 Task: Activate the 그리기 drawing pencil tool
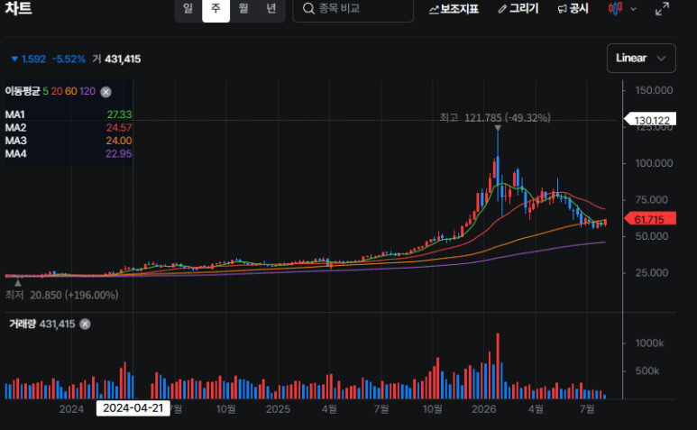[x=518, y=8]
